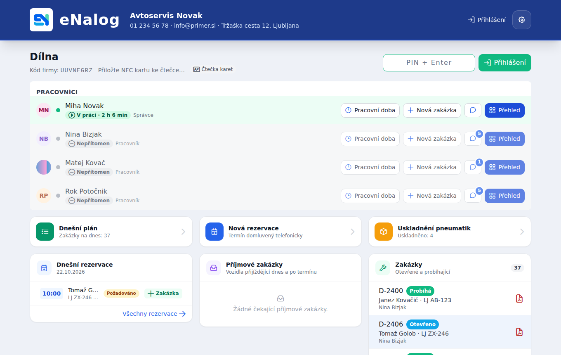Viewport: 561px width, 355px height.
Task: Open Přehled for Miha Novak
Action: click(x=504, y=110)
